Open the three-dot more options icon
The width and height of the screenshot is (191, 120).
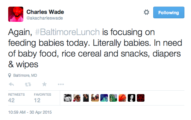coord(61,84)
